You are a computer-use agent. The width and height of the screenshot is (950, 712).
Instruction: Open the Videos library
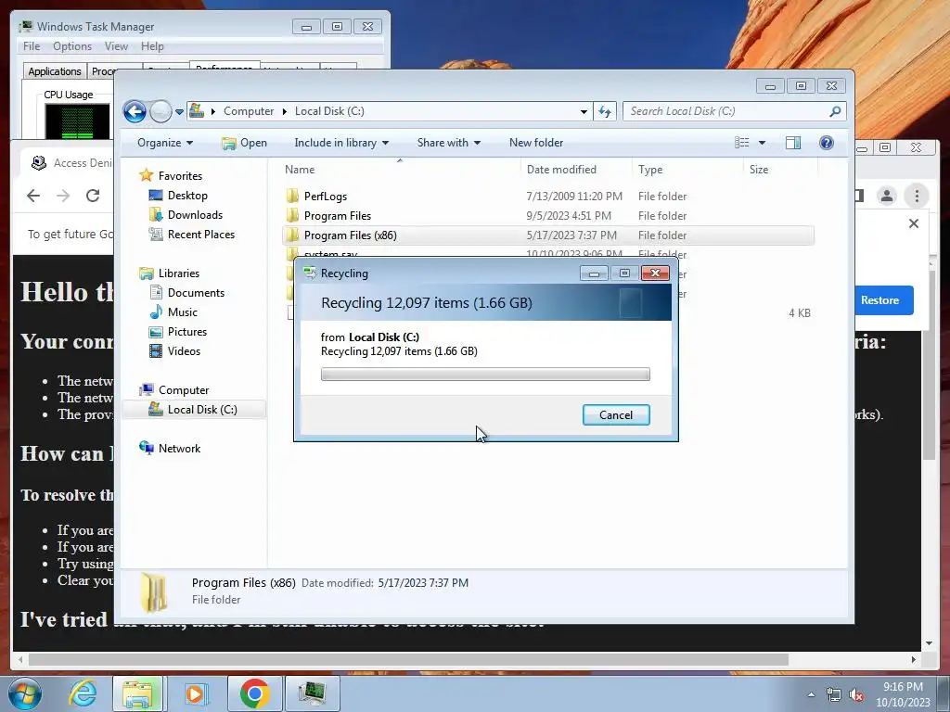pyautogui.click(x=184, y=351)
